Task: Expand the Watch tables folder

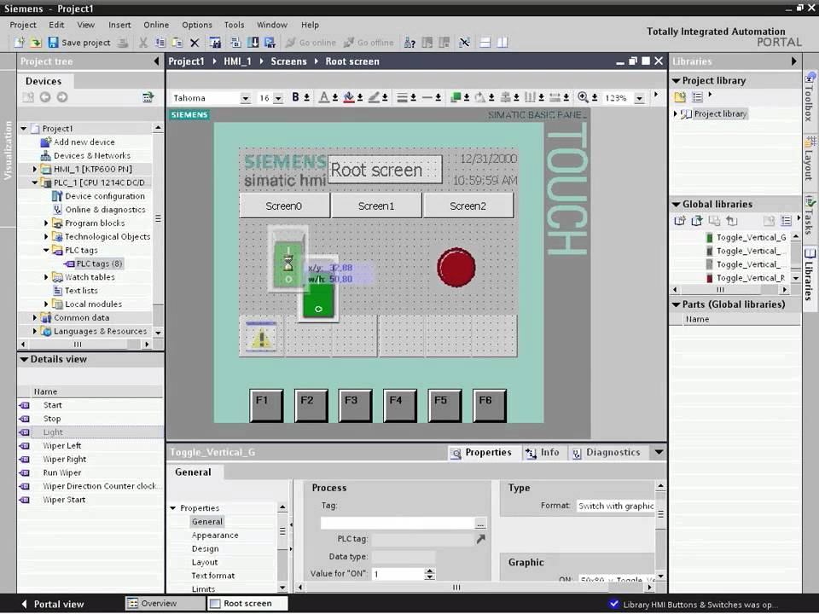Action: (x=46, y=277)
